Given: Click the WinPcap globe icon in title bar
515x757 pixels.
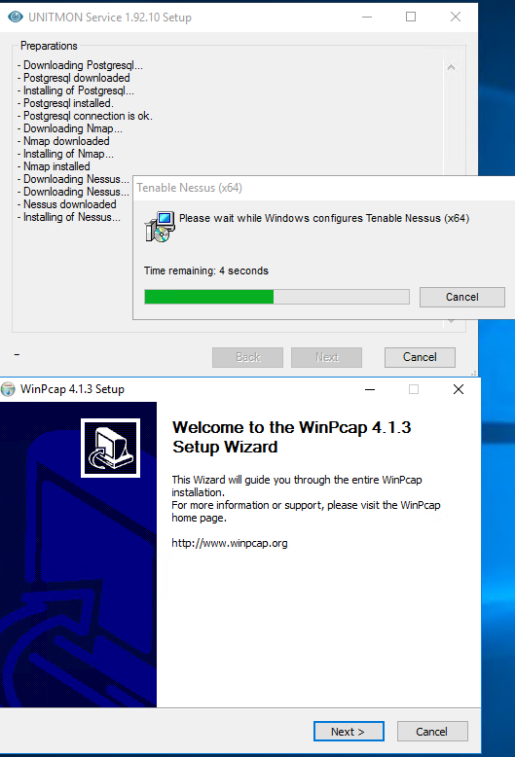Looking at the screenshot, I should (x=8, y=389).
